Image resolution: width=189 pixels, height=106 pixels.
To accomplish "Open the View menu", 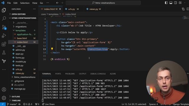I will pos(35,3).
